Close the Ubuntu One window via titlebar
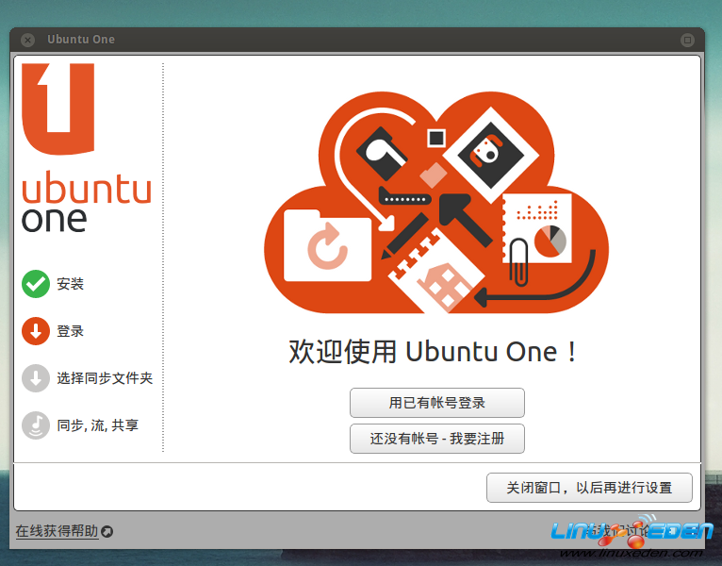The width and height of the screenshot is (722, 566). coord(28,40)
